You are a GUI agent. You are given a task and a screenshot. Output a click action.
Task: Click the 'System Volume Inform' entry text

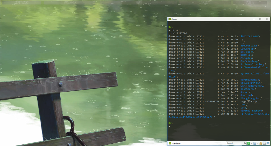(x=254, y=74)
